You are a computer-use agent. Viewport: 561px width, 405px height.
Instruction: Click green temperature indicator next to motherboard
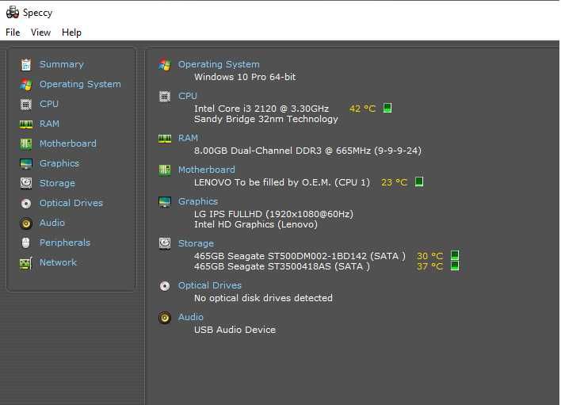418,181
